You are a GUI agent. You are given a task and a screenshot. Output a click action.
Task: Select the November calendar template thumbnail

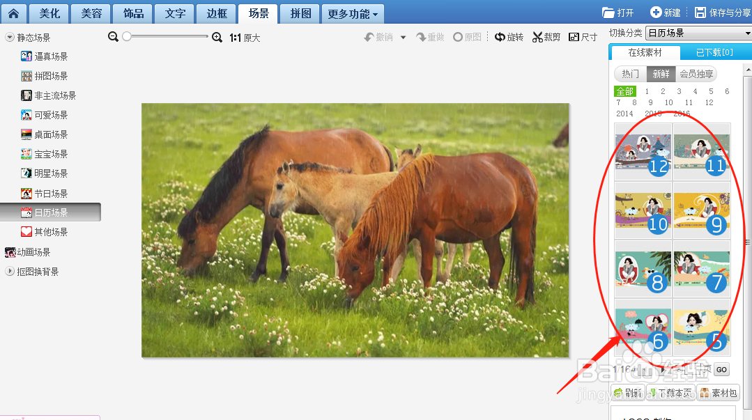702,152
